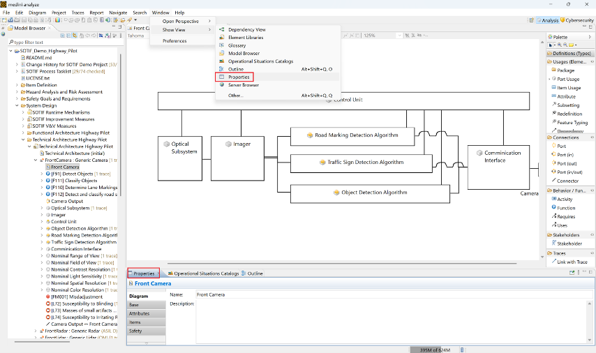Open Open Perspective submenu
The image size is (596, 353).
(183, 22)
